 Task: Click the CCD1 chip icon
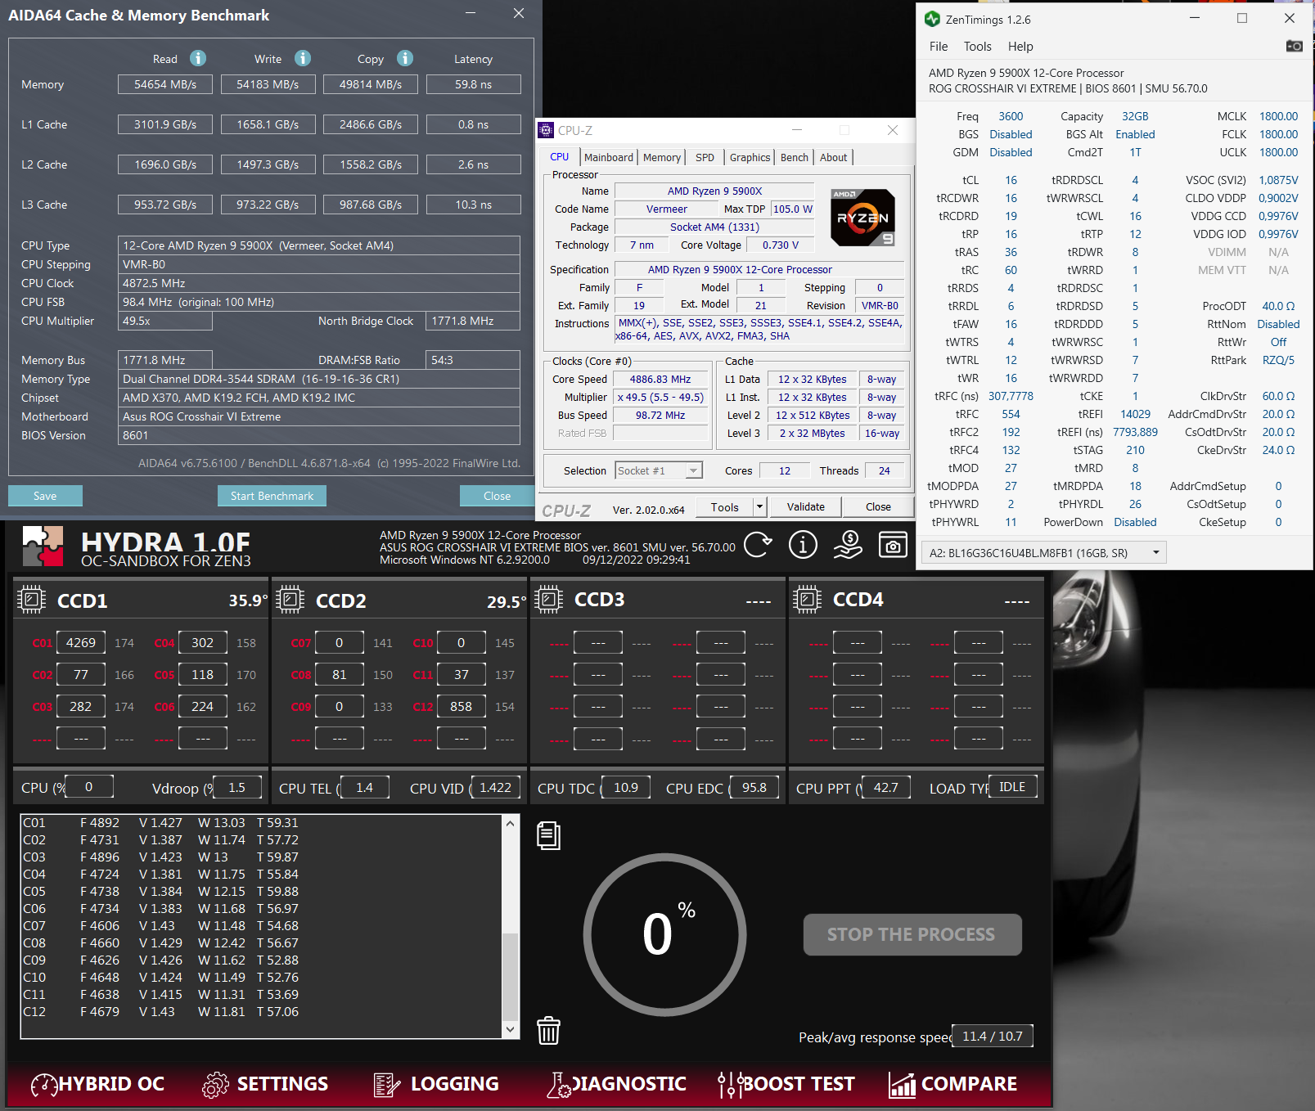pos(31,600)
